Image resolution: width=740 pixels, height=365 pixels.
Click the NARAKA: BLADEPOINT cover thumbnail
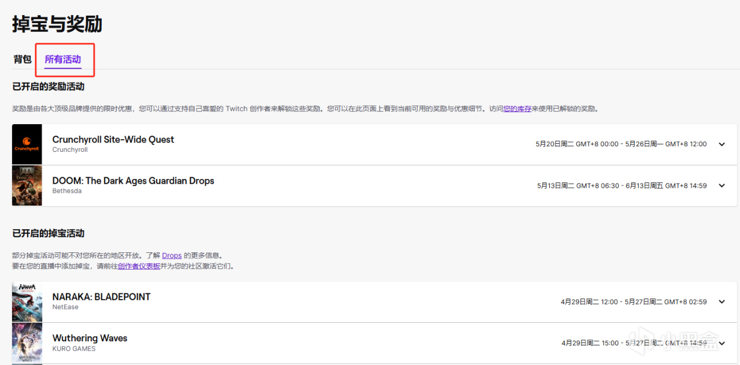coord(27,301)
